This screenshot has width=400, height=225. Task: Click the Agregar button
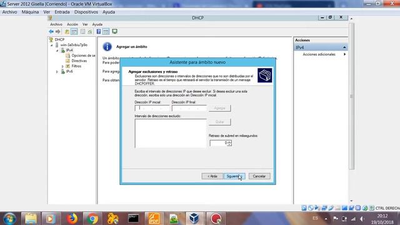point(219,108)
